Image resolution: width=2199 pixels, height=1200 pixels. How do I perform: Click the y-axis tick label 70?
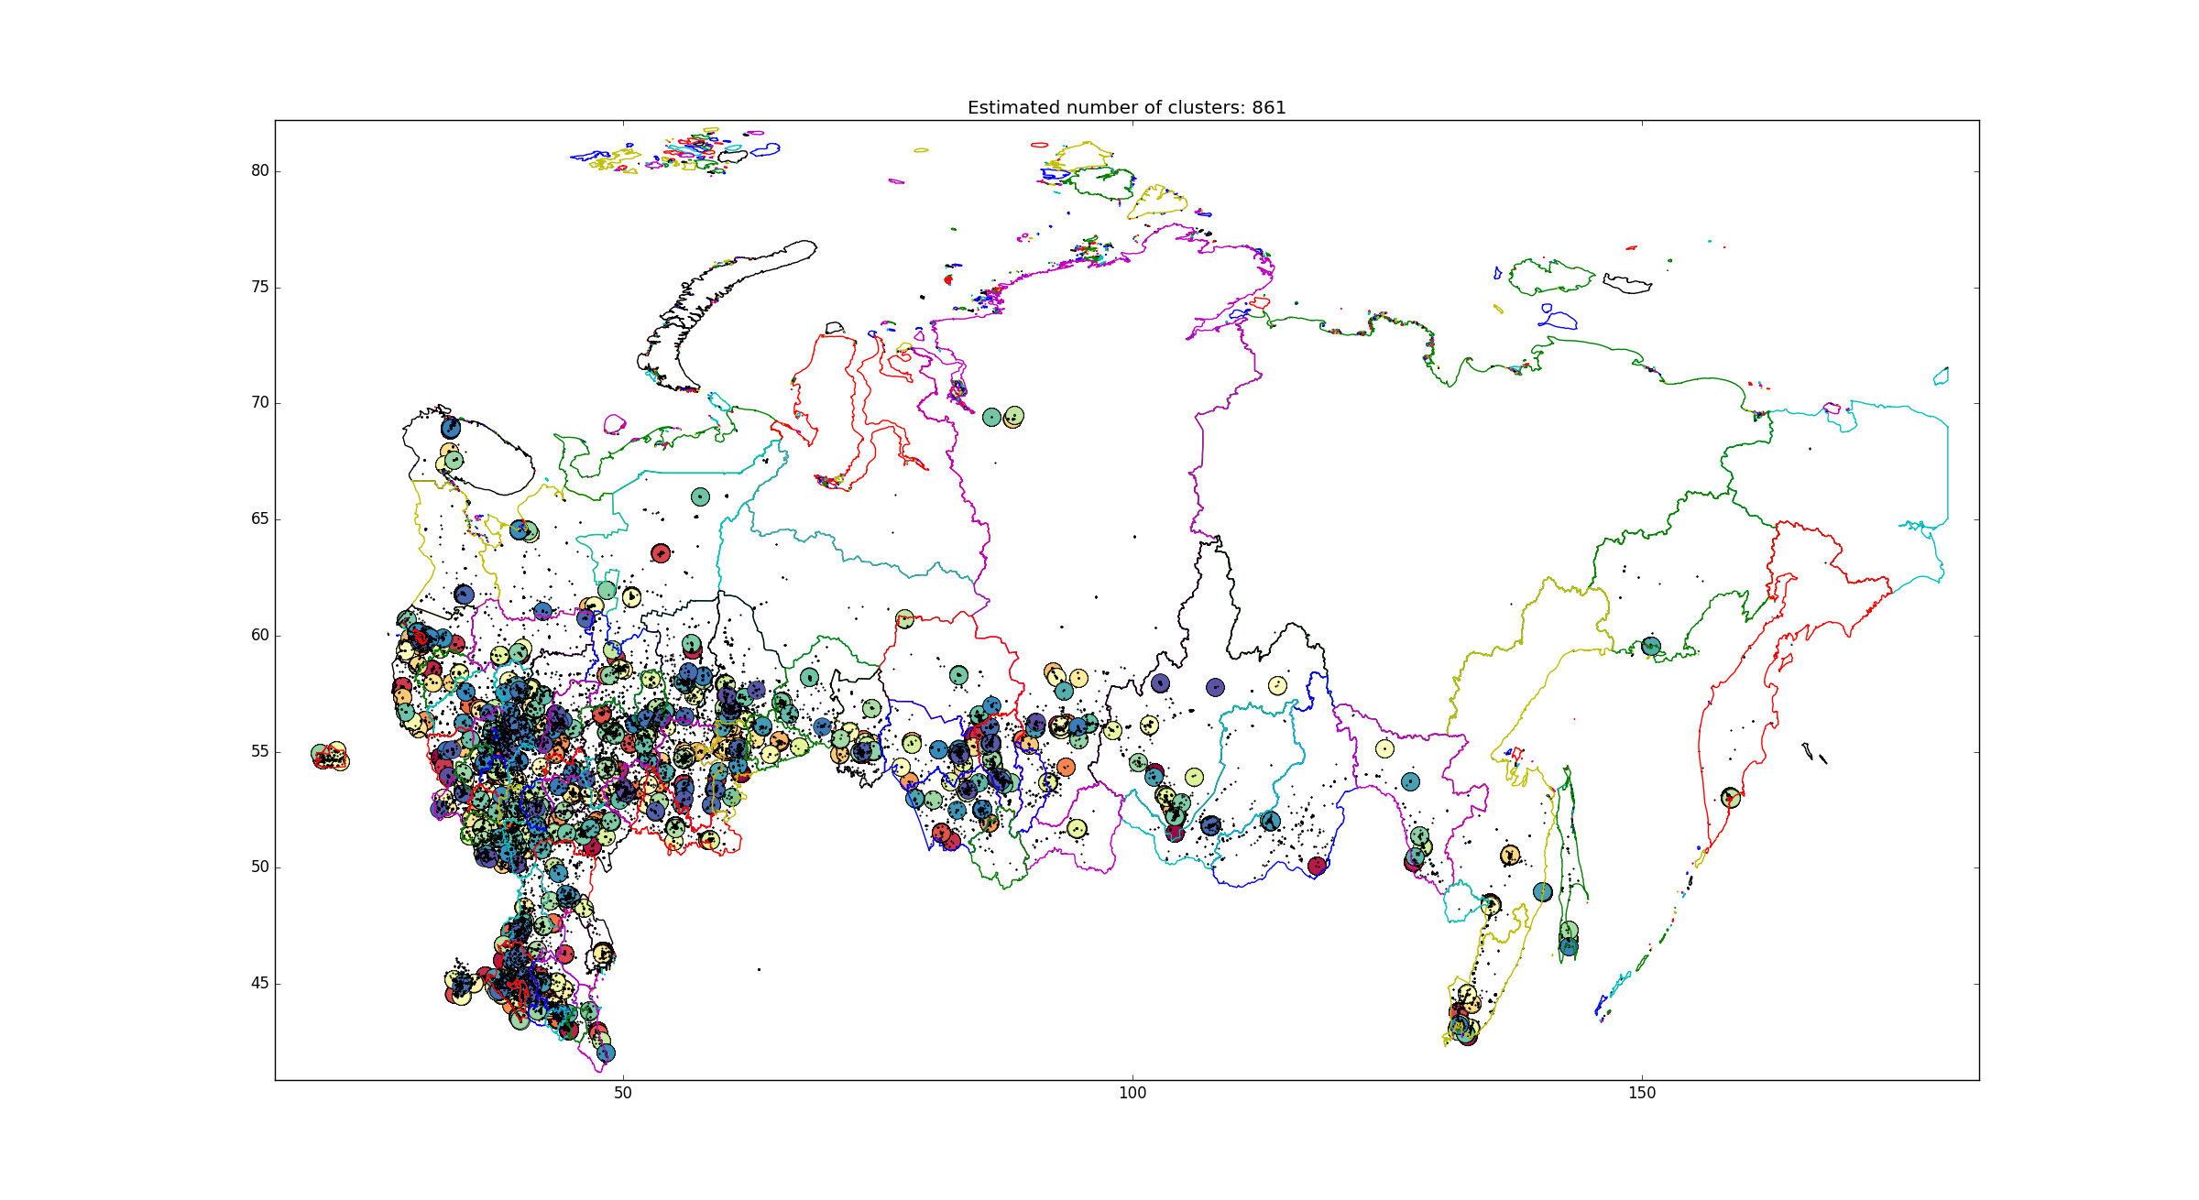pyautogui.click(x=259, y=402)
